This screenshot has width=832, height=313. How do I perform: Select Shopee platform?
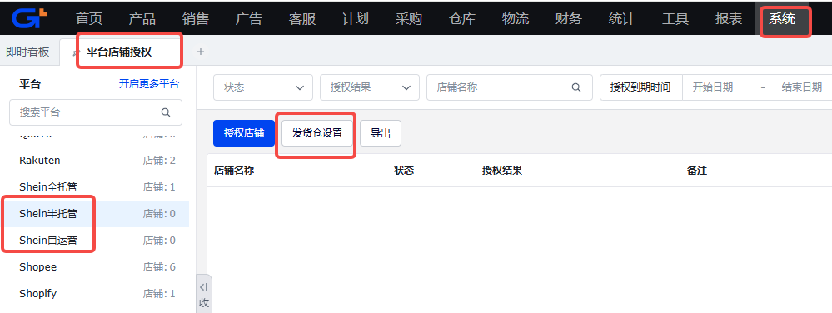pos(94,267)
